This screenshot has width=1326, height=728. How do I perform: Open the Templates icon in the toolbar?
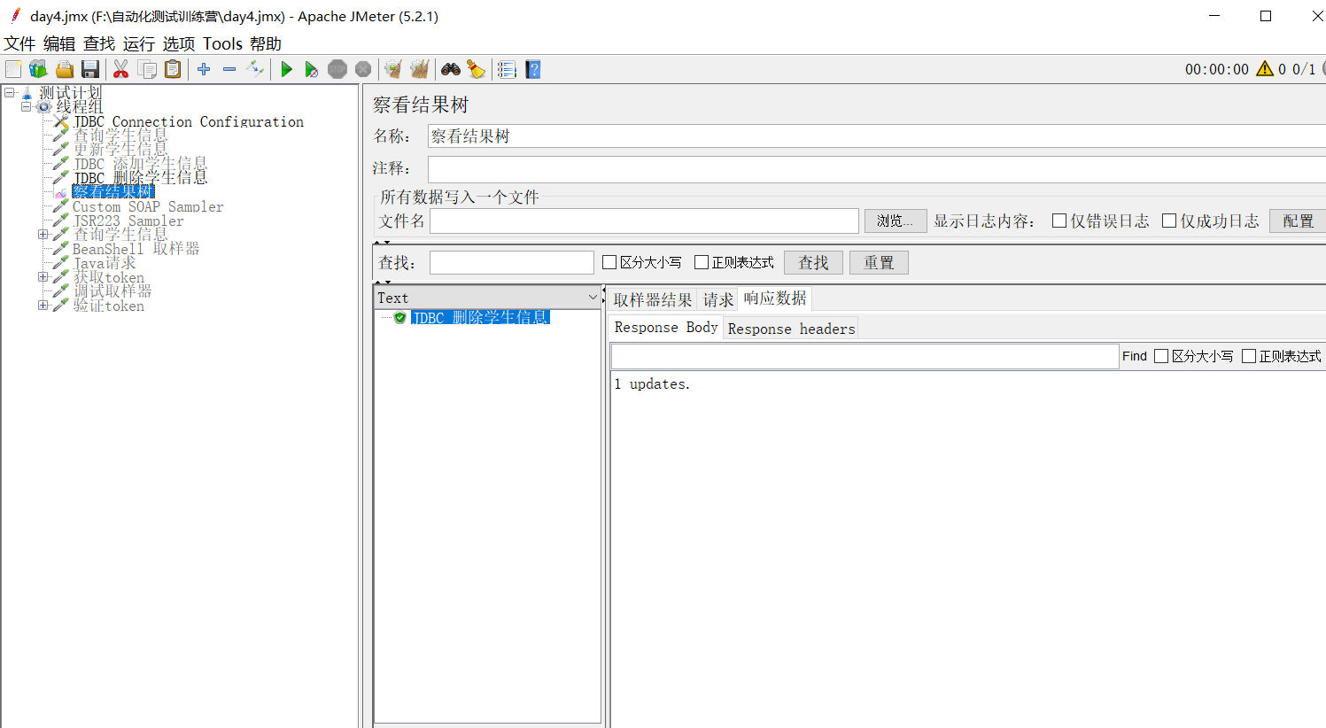(38, 69)
